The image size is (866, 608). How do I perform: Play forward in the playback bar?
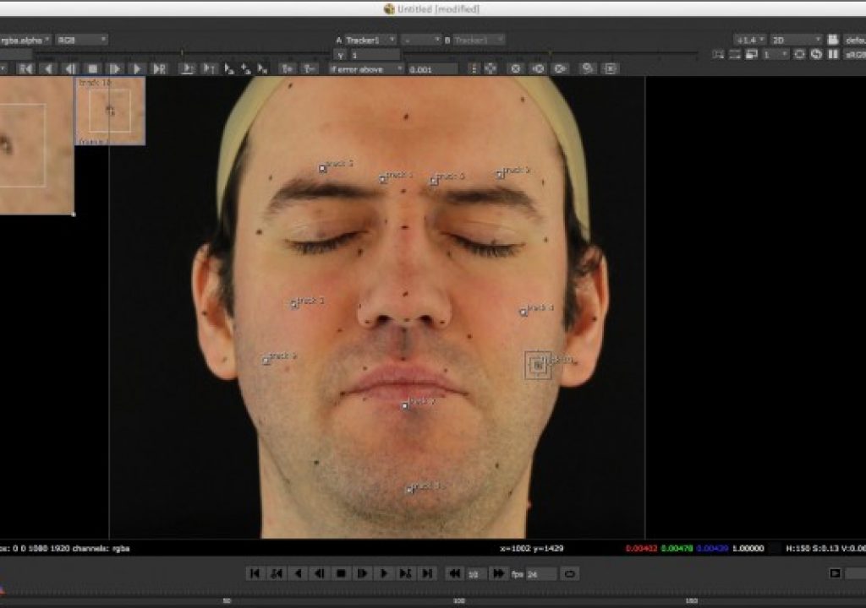384,573
